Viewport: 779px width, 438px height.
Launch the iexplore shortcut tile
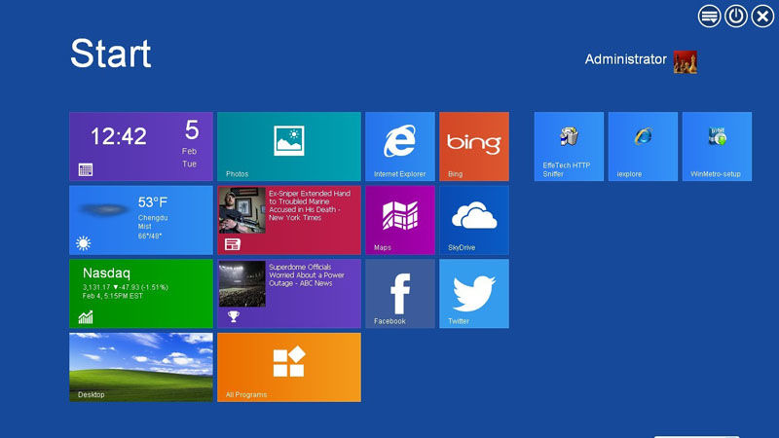(643, 147)
